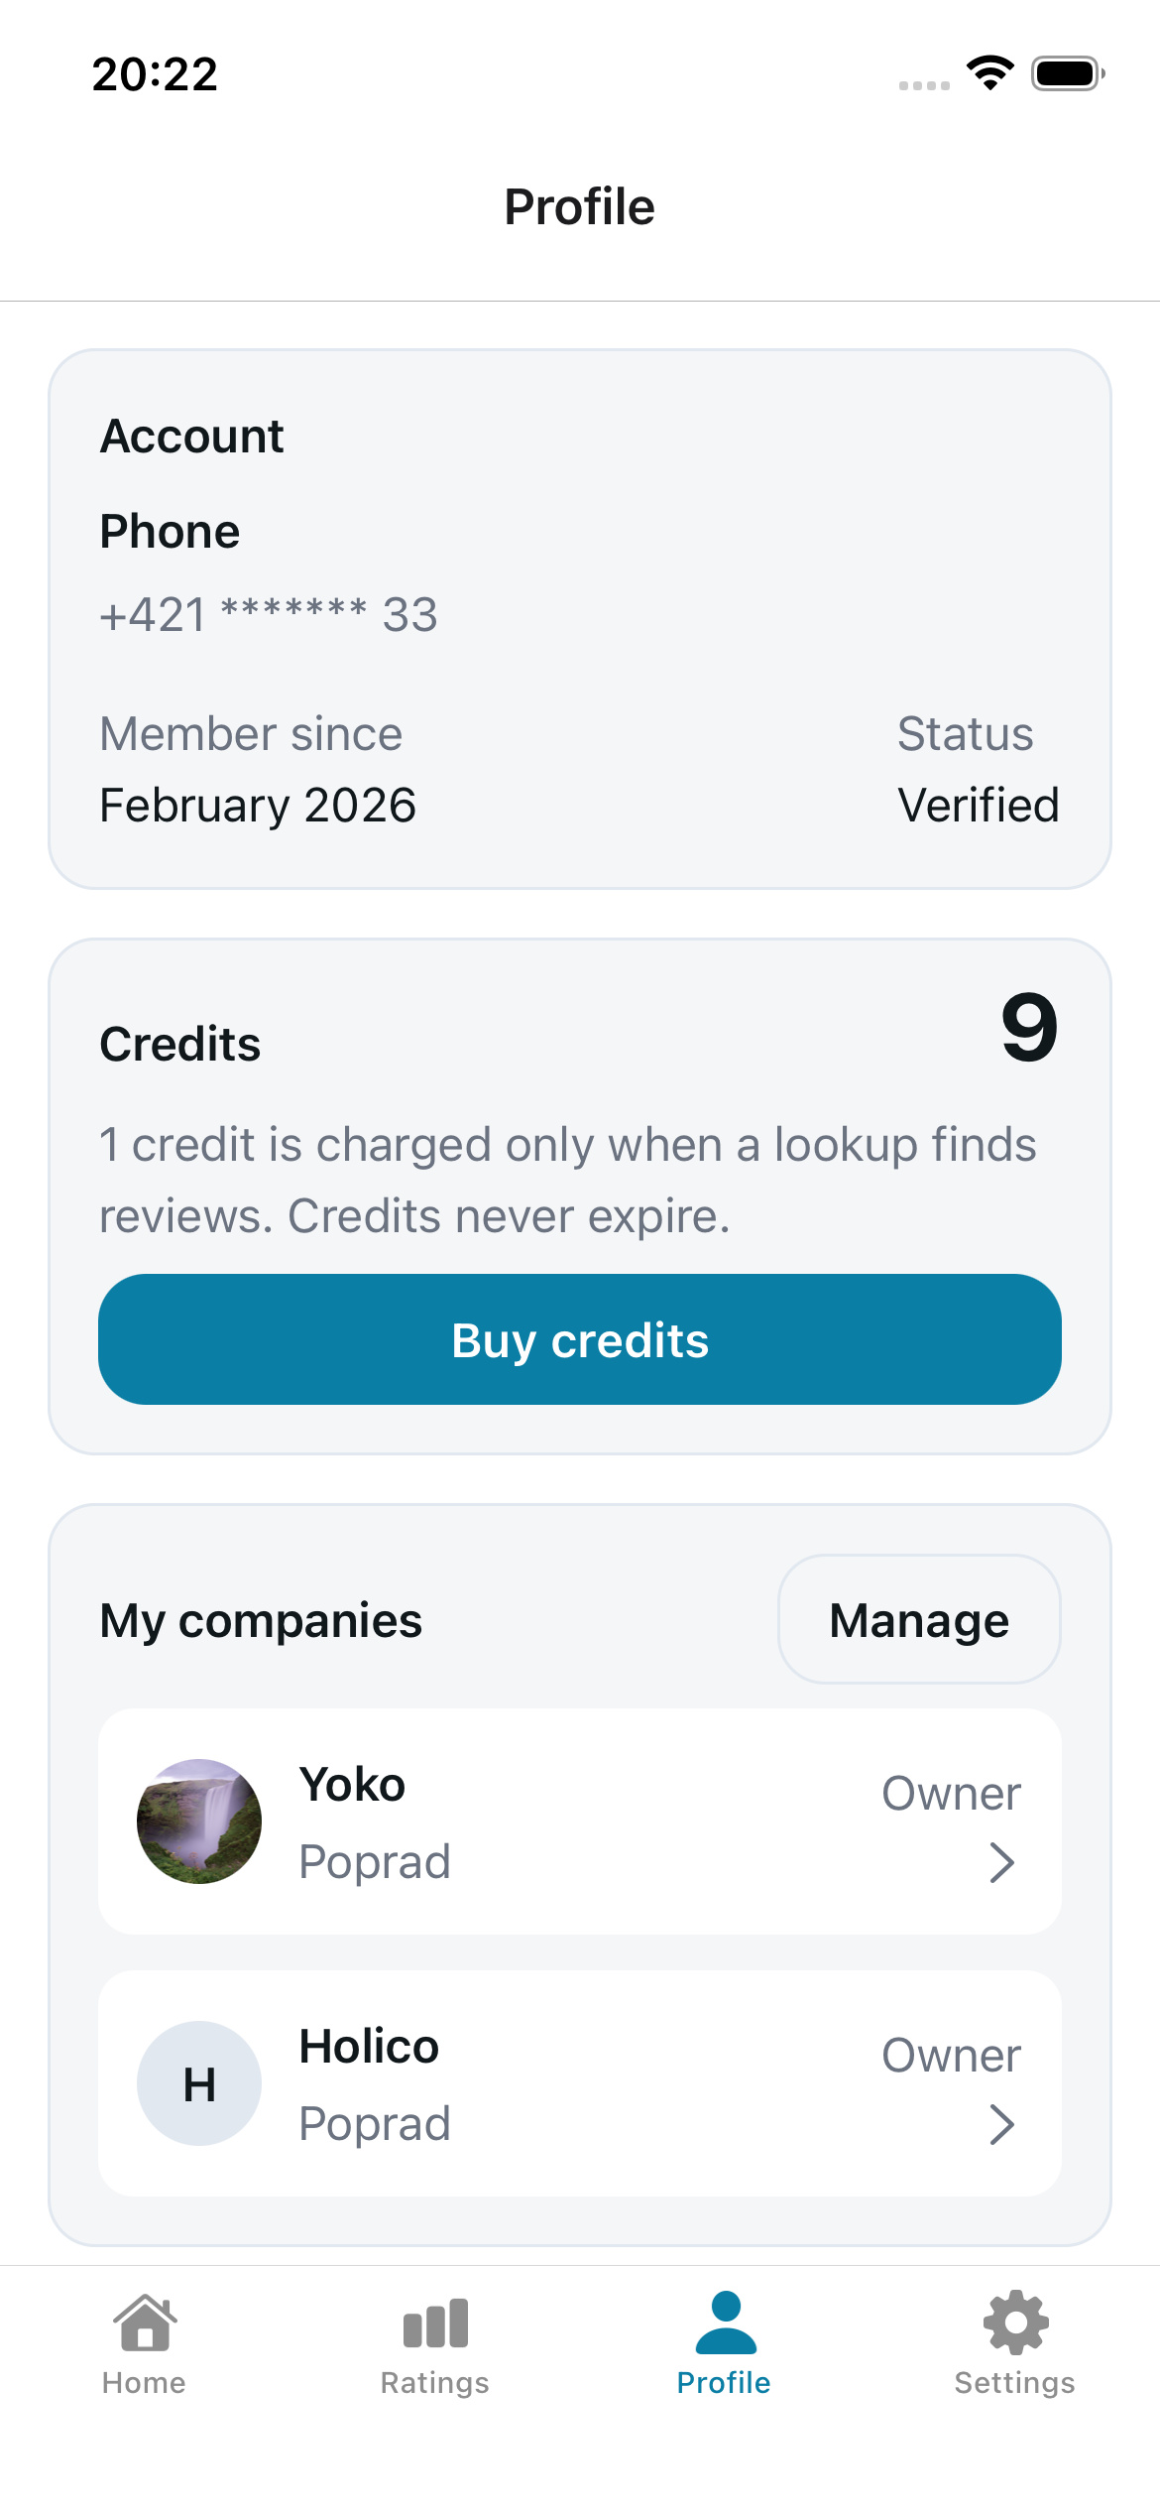Expand the Yoko company chevron arrow
This screenshot has width=1160, height=2512.
pos(1001,1863)
